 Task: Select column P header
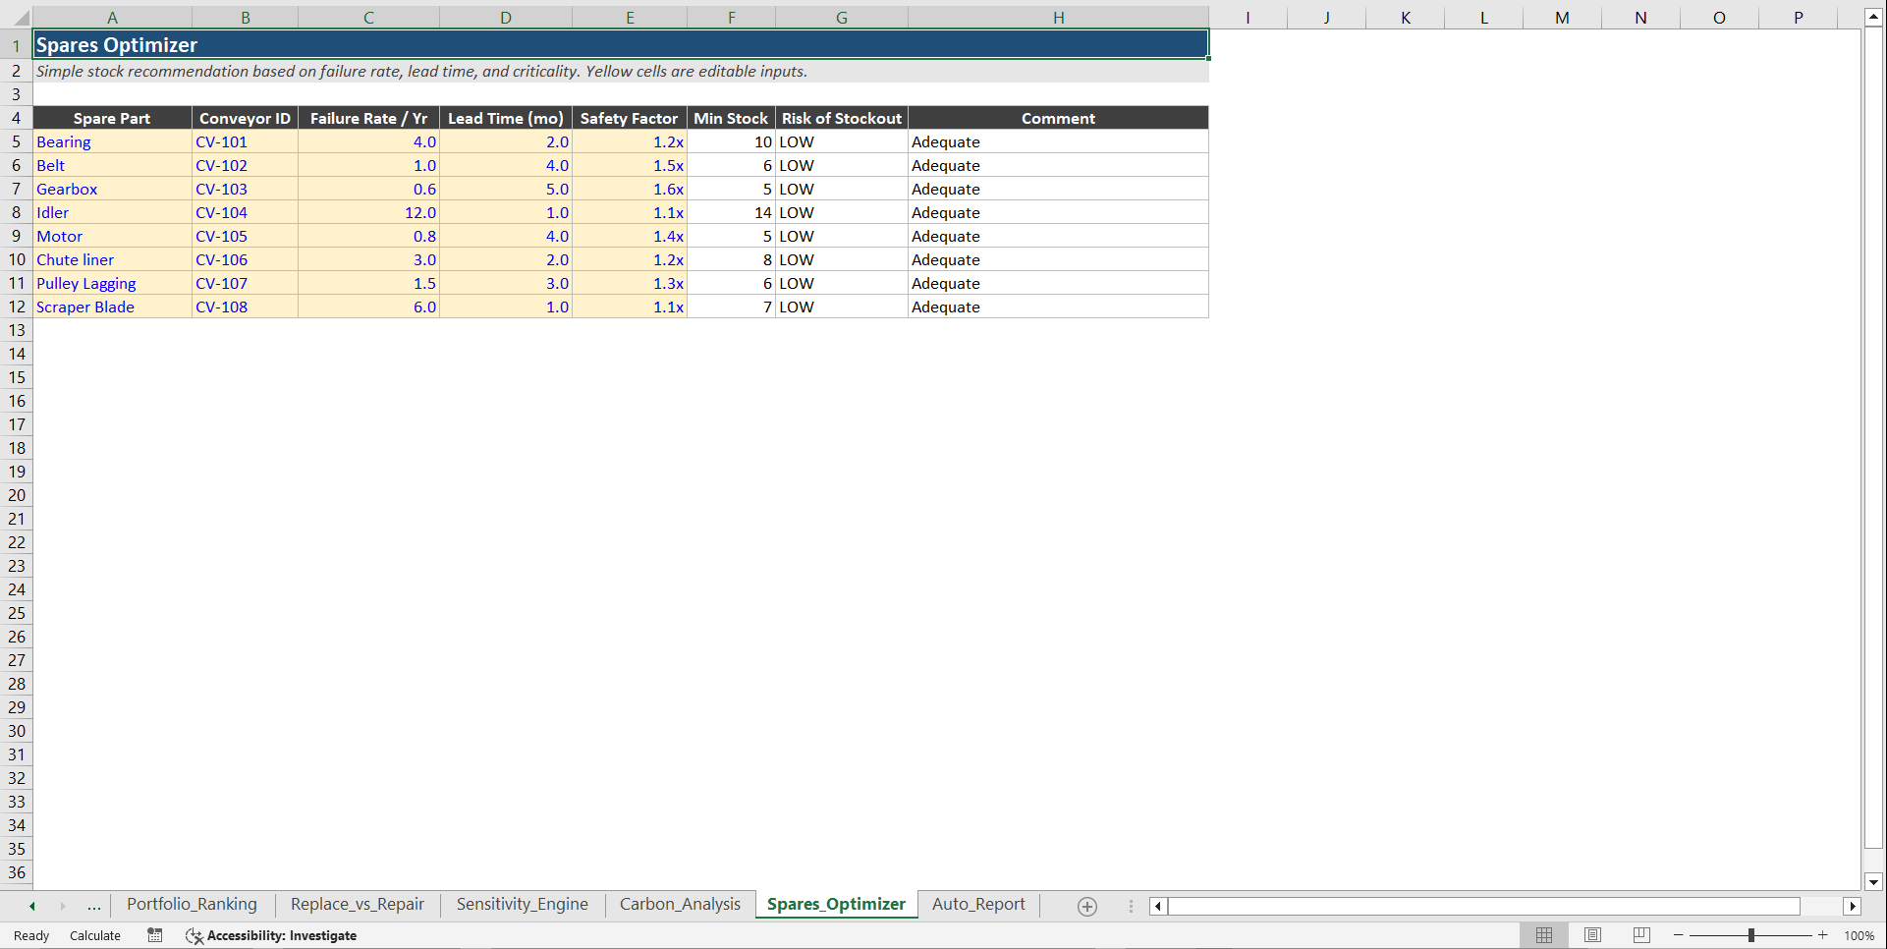[1798, 18]
